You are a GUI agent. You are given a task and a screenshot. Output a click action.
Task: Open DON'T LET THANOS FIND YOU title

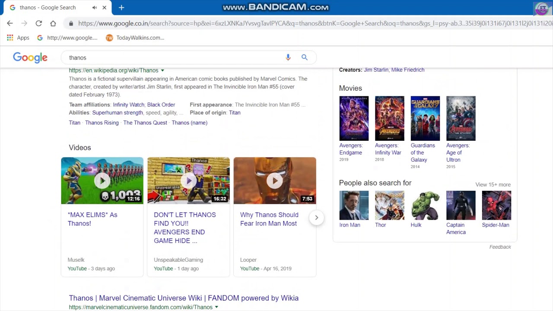pyautogui.click(x=185, y=228)
